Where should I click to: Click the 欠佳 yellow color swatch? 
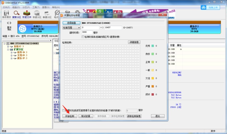pyautogui.click(x=153, y=78)
